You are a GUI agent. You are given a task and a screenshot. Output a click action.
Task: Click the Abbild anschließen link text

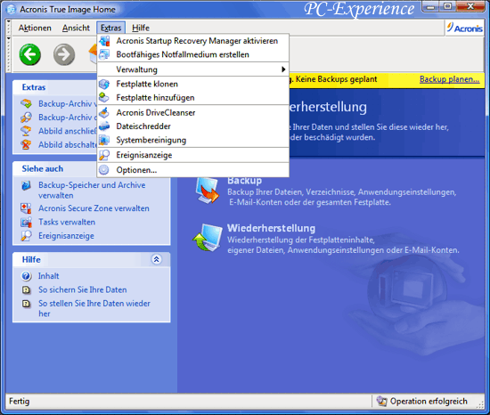click(x=68, y=131)
